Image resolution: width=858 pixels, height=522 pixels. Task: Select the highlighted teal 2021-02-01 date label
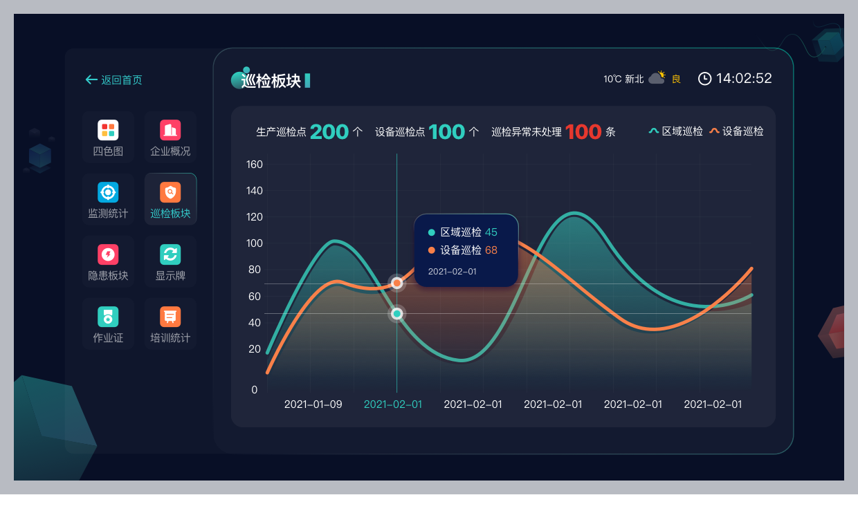pos(393,404)
